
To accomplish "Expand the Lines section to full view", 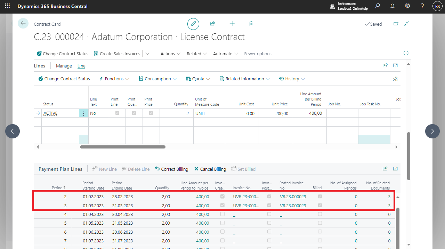I will click(395, 65).
